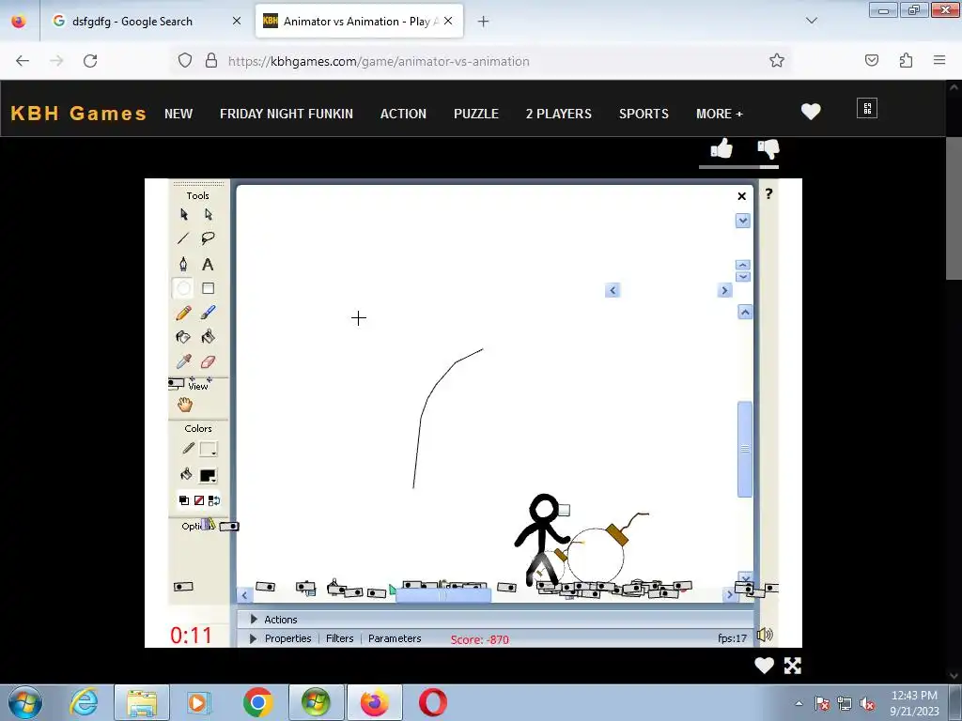Open the stroke color swatch
The height and width of the screenshot is (721, 962).
tap(208, 450)
